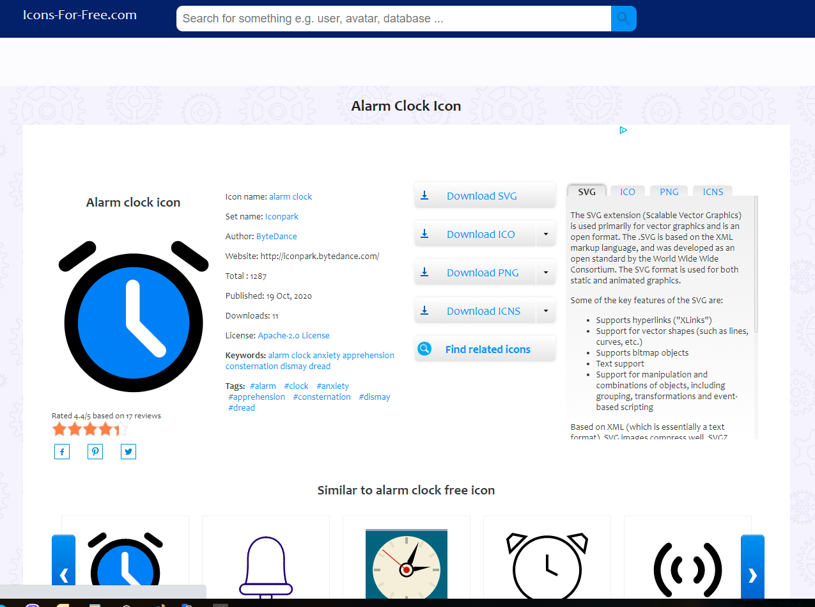815x607 pixels.
Task: Click 'Published: 19 Oct, 2020' text
Action: pos(268,296)
